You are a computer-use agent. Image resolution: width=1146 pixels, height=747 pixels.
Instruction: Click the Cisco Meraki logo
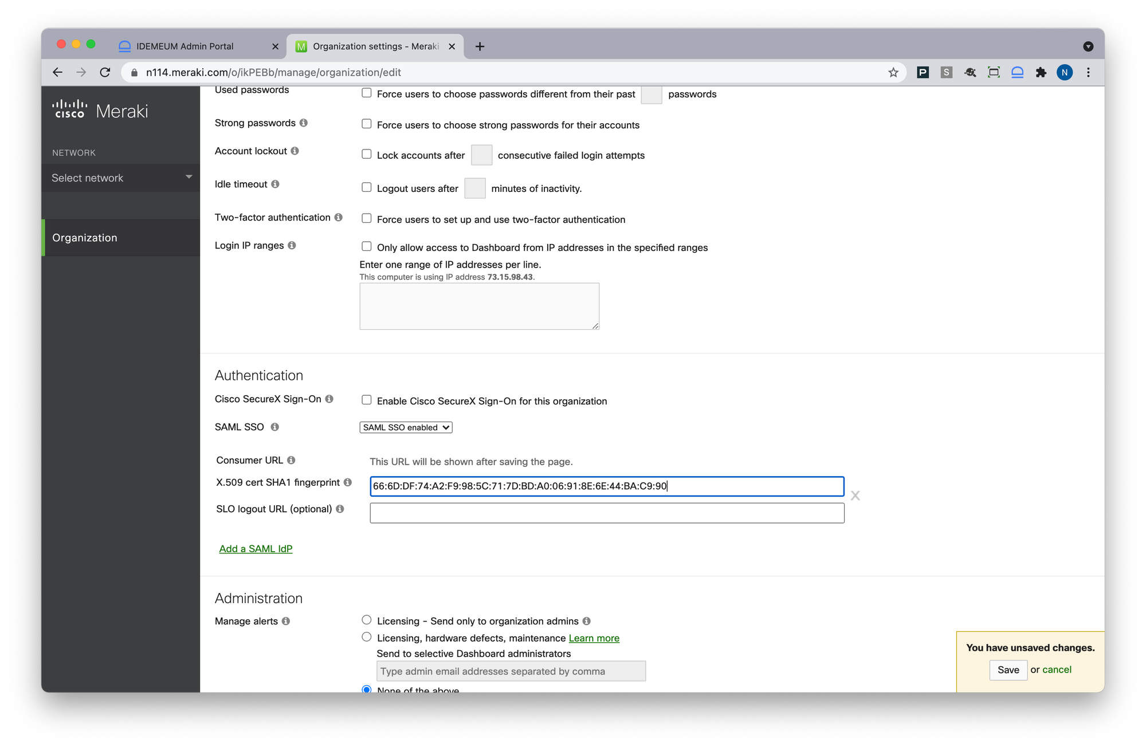coord(100,110)
